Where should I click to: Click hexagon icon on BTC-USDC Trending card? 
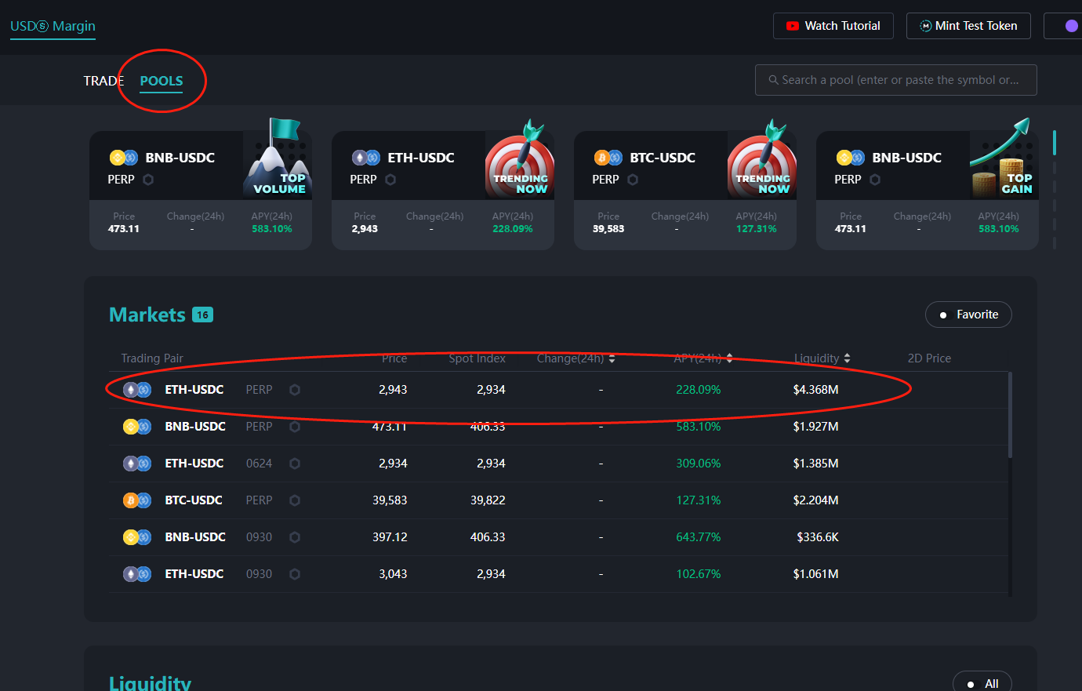click(x=633, y=180)
